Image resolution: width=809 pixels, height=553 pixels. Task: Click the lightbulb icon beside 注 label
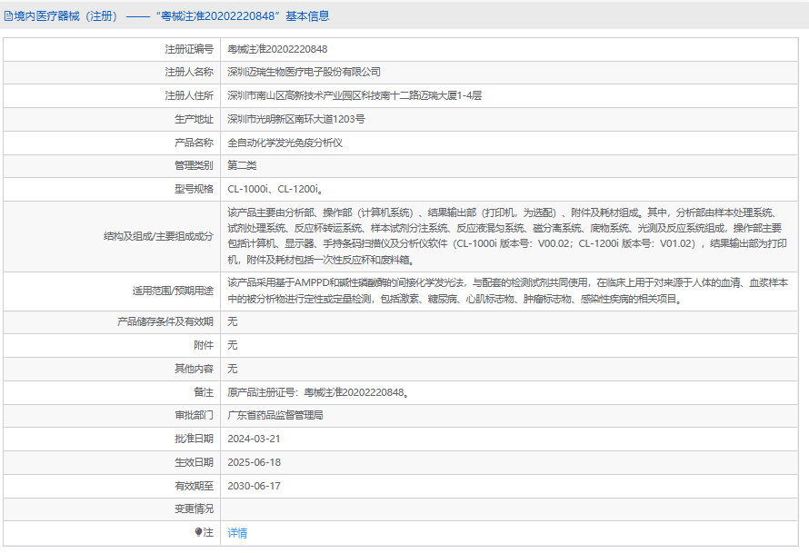point(198,532)
